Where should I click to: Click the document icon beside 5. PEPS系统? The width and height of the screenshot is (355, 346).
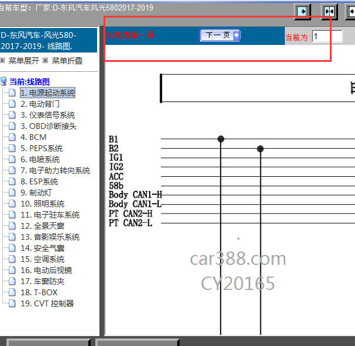(x=12, y=148)
